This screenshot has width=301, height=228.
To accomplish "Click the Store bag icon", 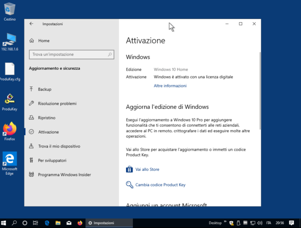I will click(129, 169).
